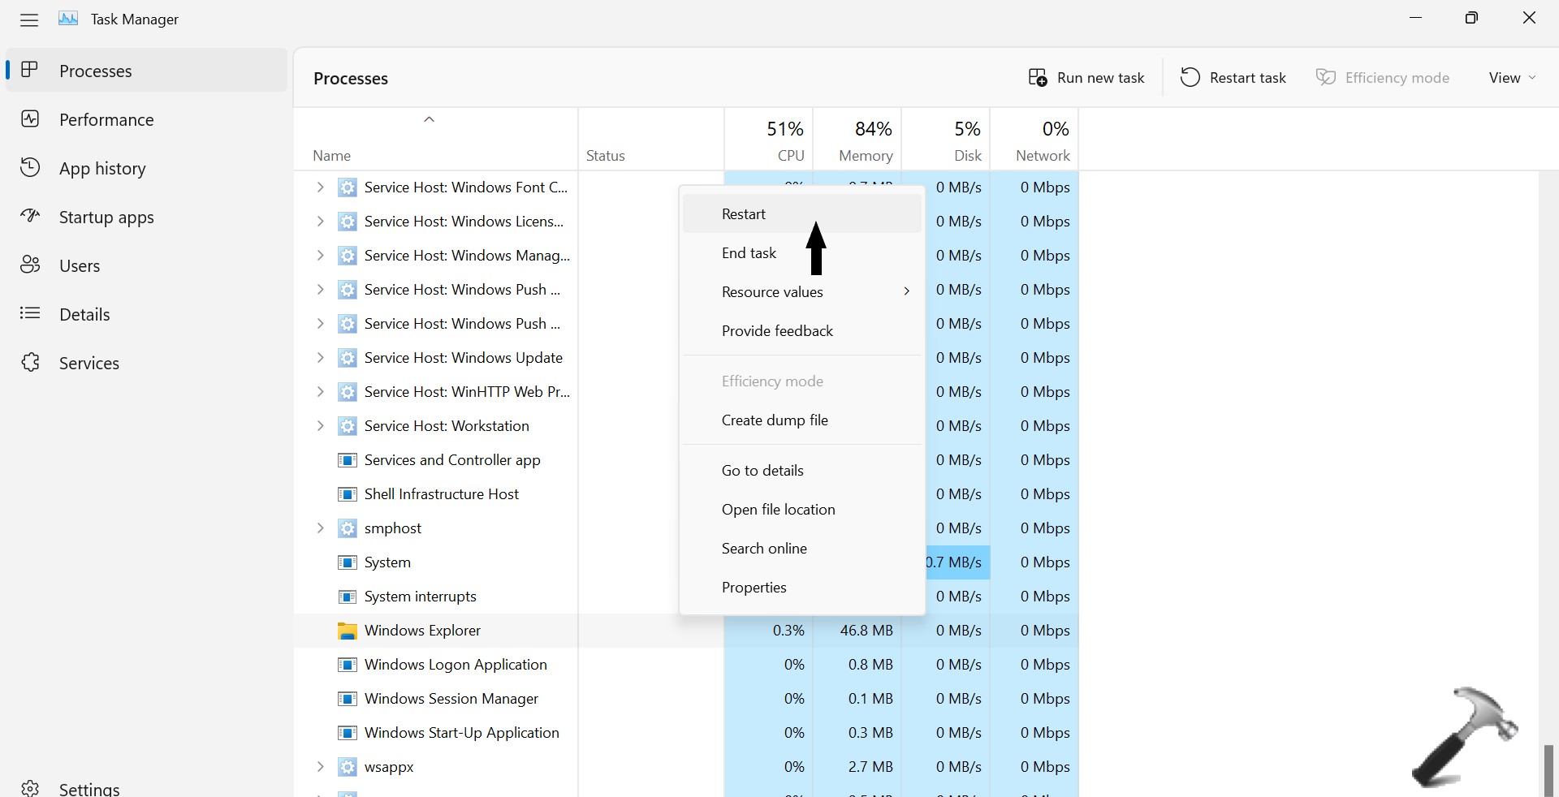
Task: Open the Users page icon
Action: (30, 265)
